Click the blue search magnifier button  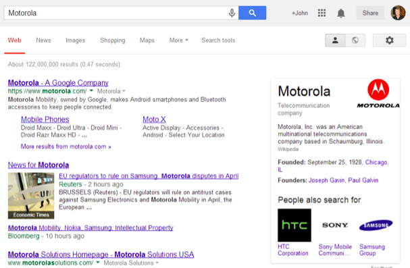(253, 13)
